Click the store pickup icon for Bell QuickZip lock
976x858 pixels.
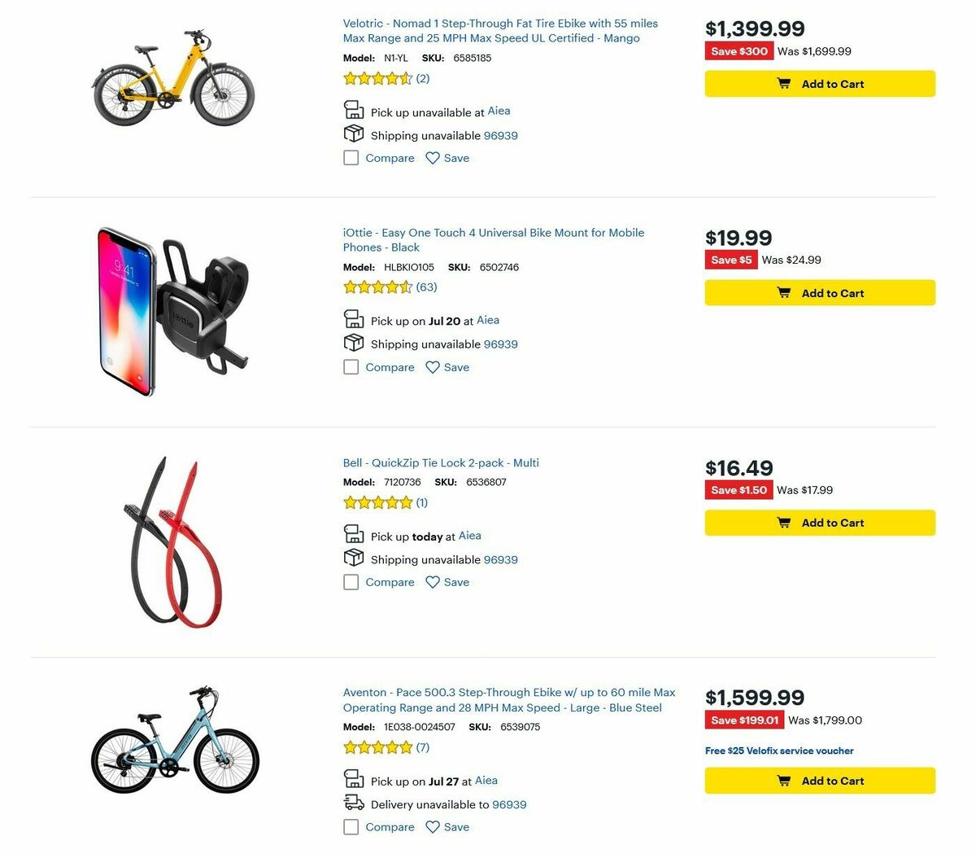point(354,533)
